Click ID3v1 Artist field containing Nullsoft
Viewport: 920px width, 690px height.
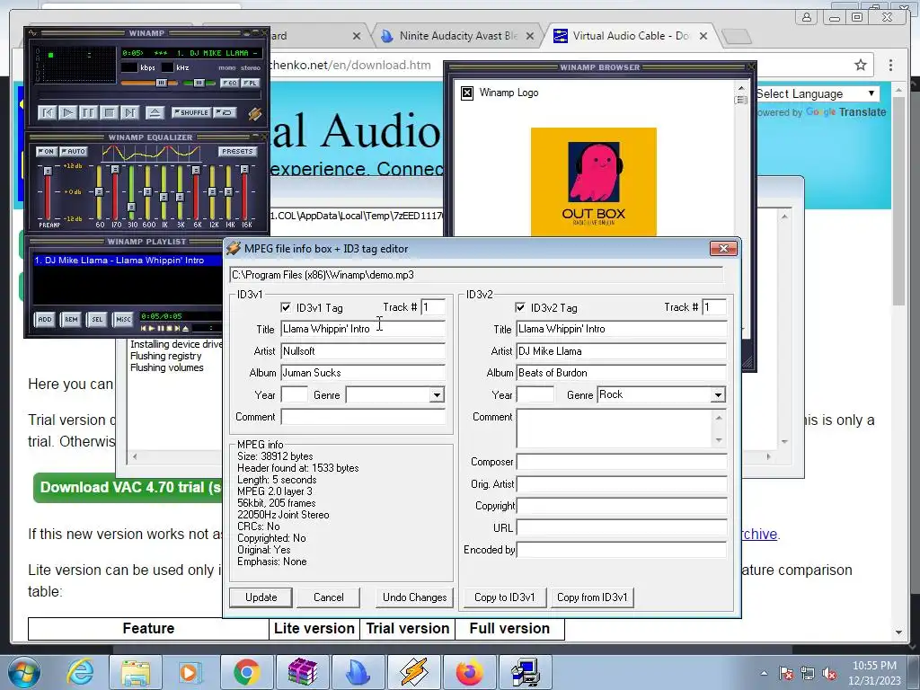[363, 351]
